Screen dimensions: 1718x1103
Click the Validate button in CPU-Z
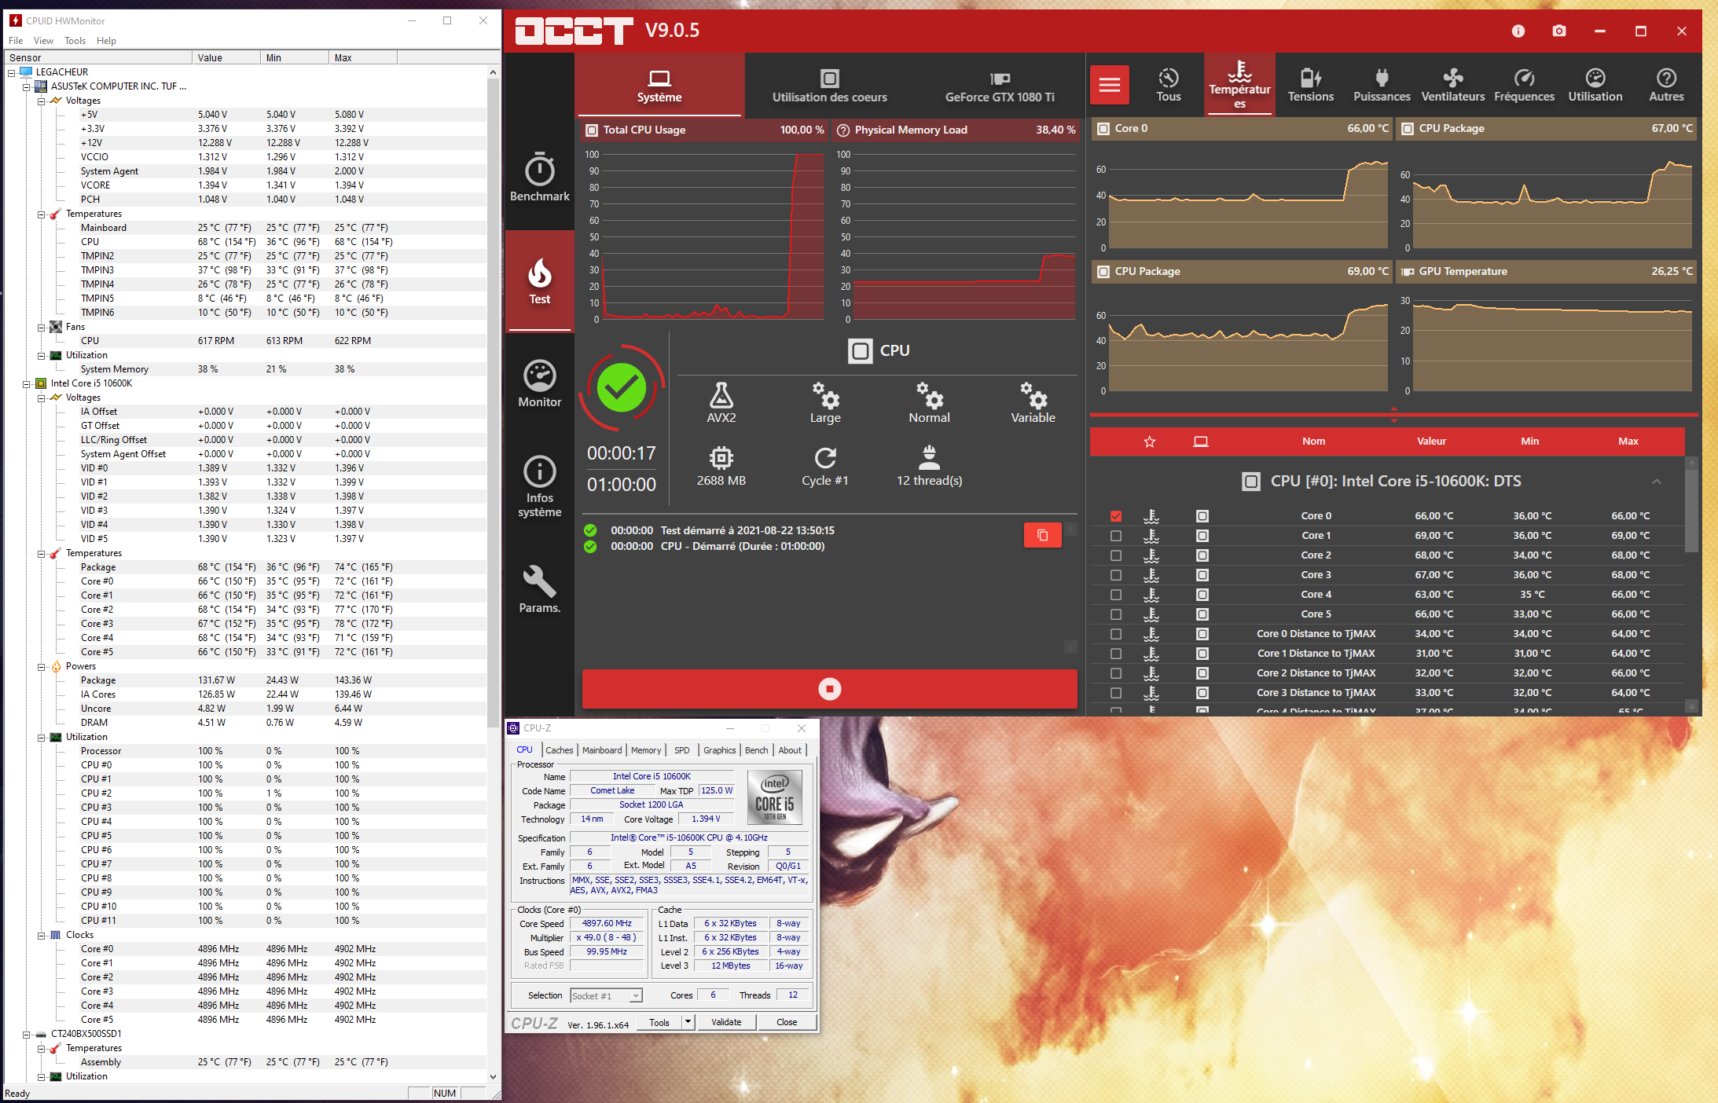coord(726,1022)
